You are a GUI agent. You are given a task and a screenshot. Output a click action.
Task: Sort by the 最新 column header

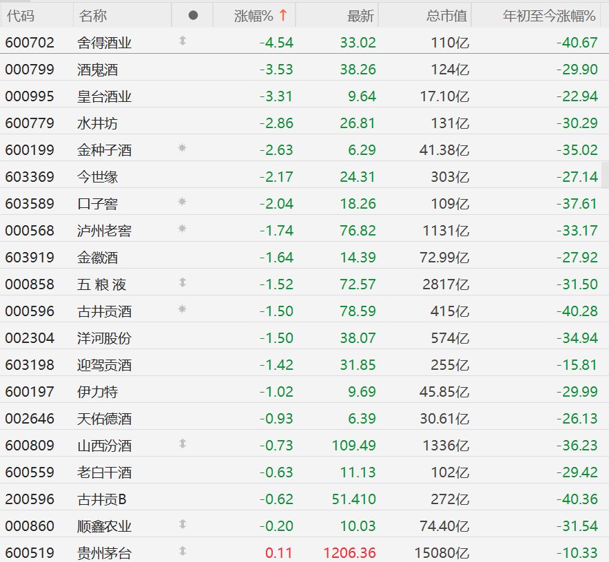pos(360,16)
